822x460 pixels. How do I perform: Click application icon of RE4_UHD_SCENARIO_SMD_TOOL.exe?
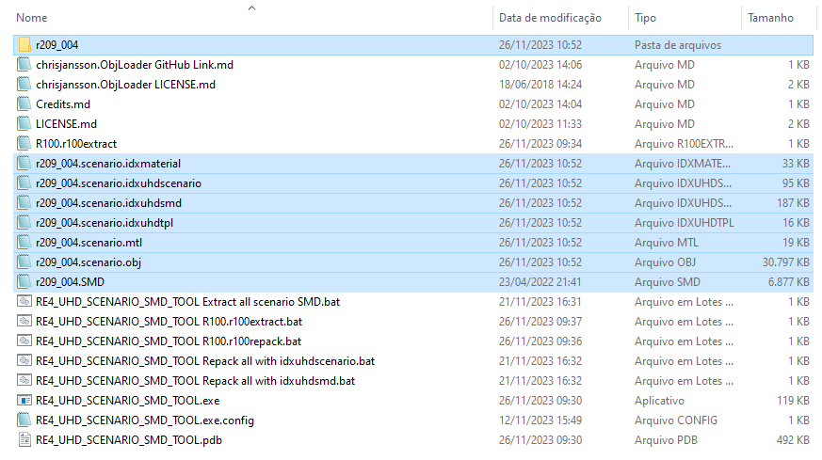coord(24,401)
